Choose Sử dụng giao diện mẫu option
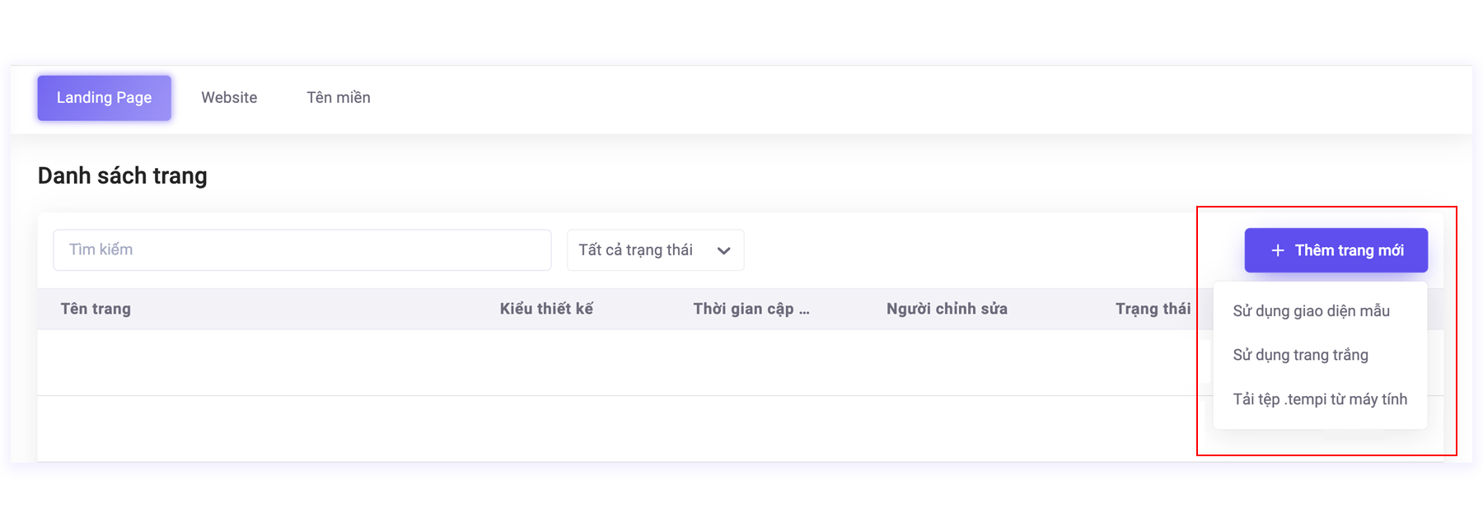This screenshot has width=1483, height=527. 1311,311
